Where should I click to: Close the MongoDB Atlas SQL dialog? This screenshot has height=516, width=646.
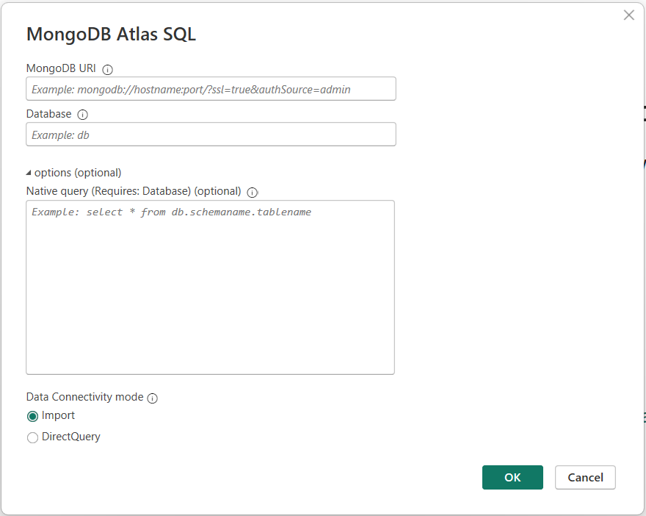point(628,15)
